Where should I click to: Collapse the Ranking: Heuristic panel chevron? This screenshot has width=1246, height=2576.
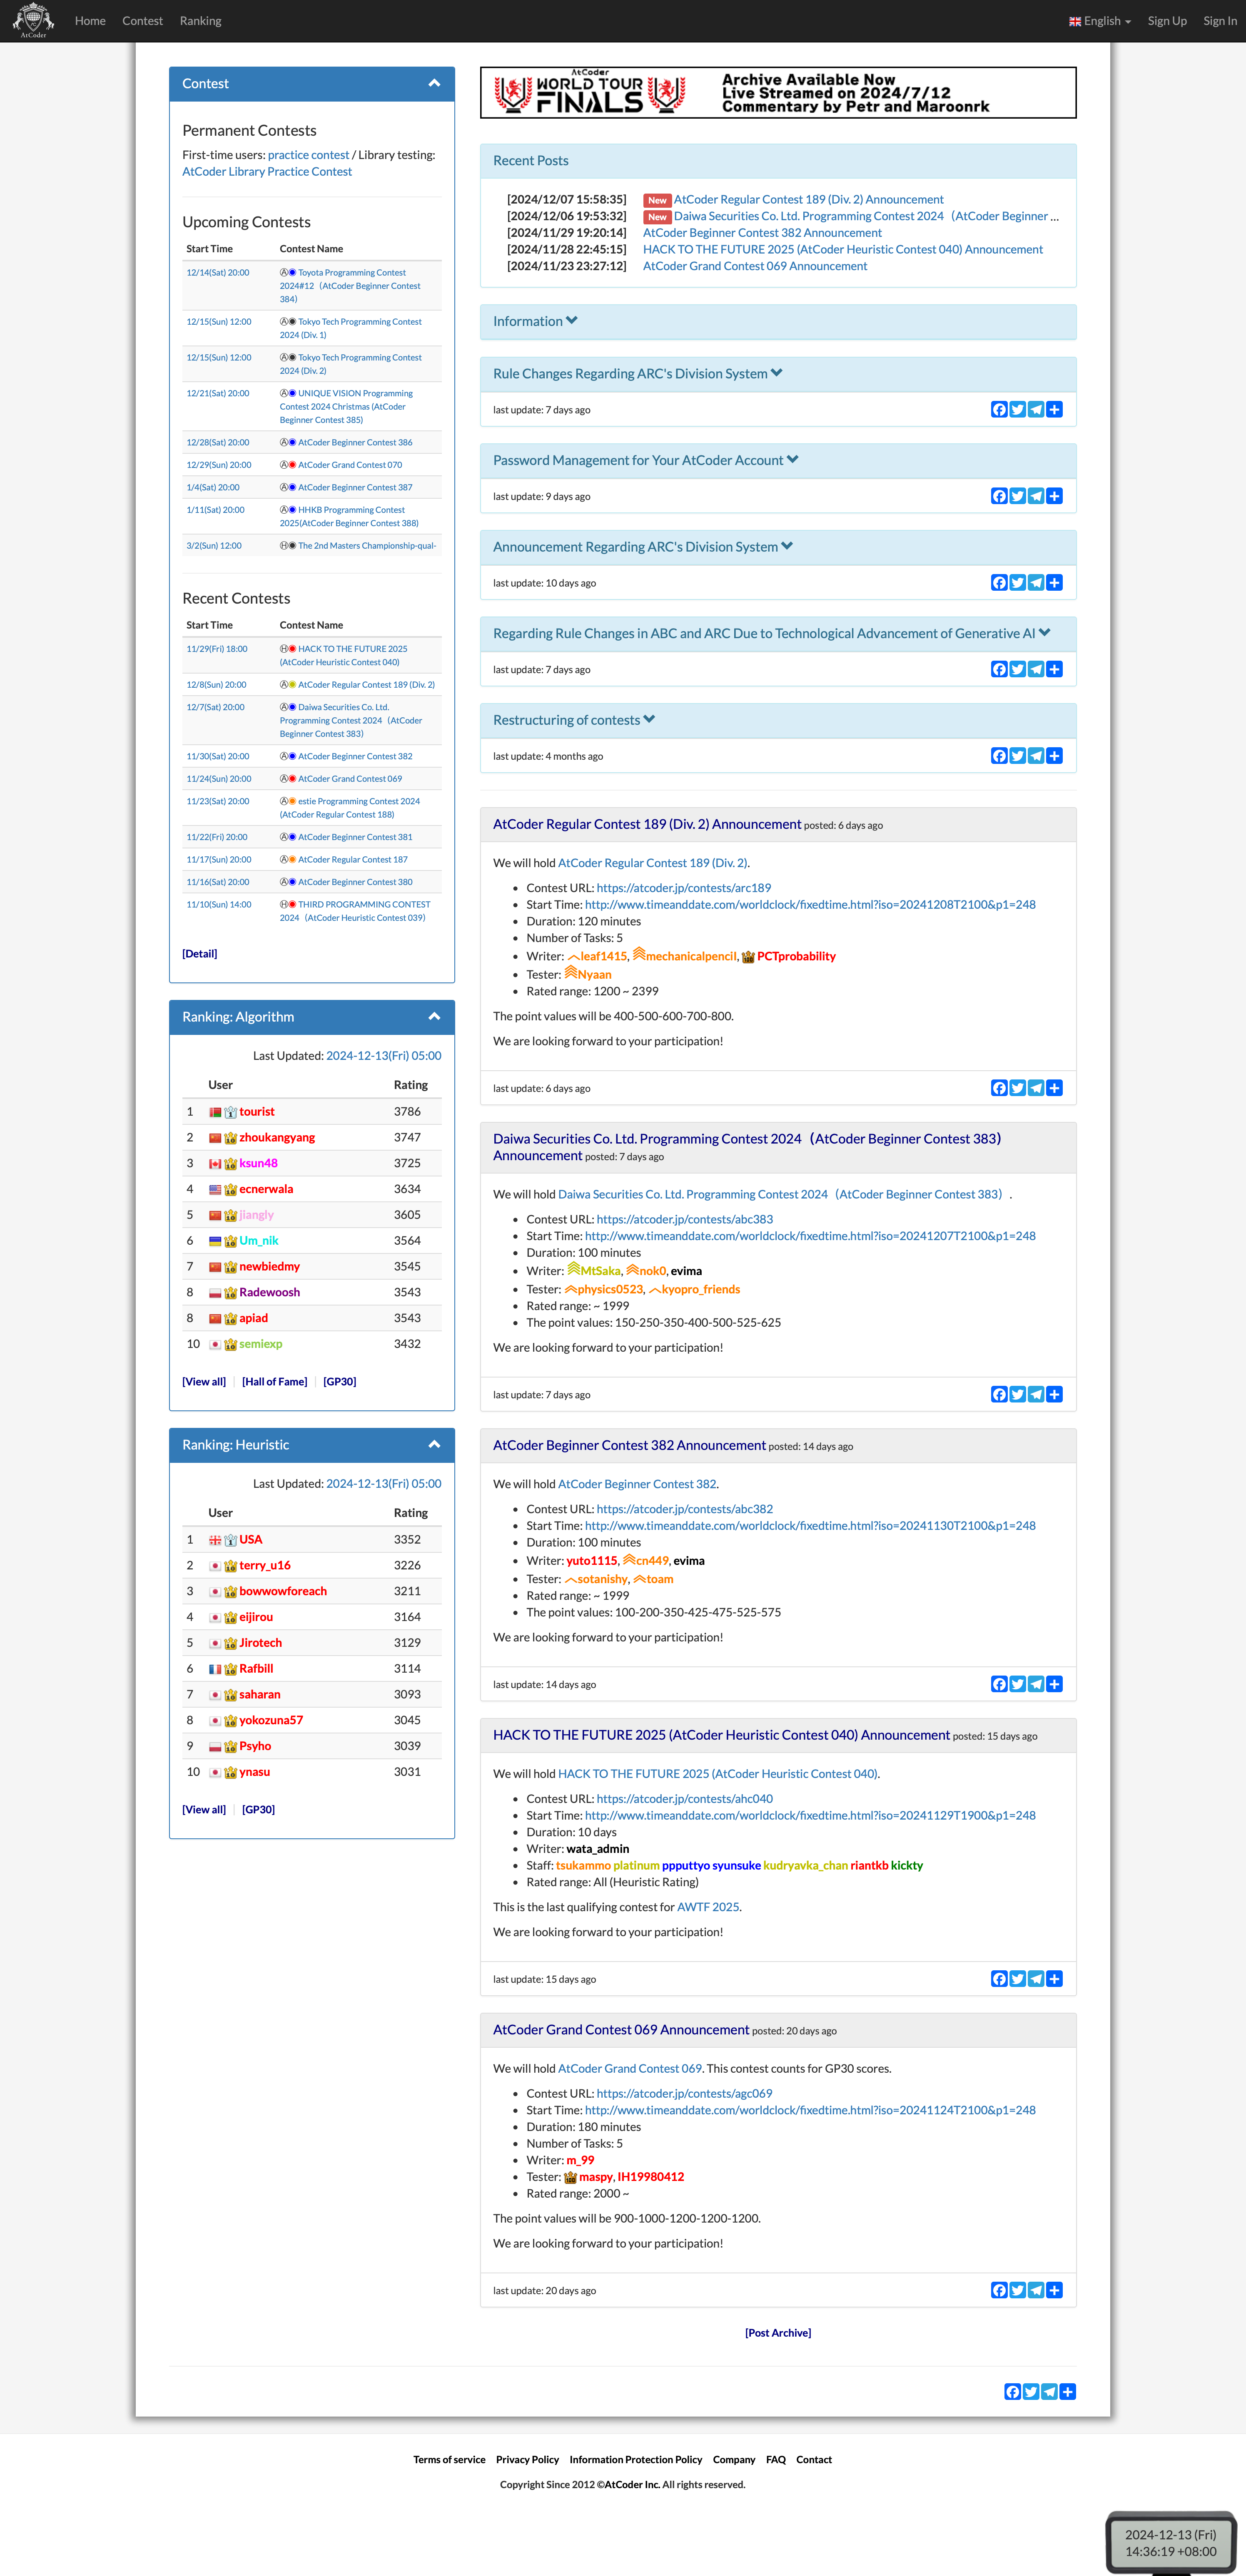tap(434, 1445)
